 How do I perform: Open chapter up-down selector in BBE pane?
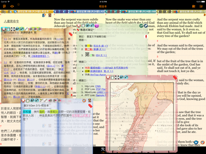point(119,12)
